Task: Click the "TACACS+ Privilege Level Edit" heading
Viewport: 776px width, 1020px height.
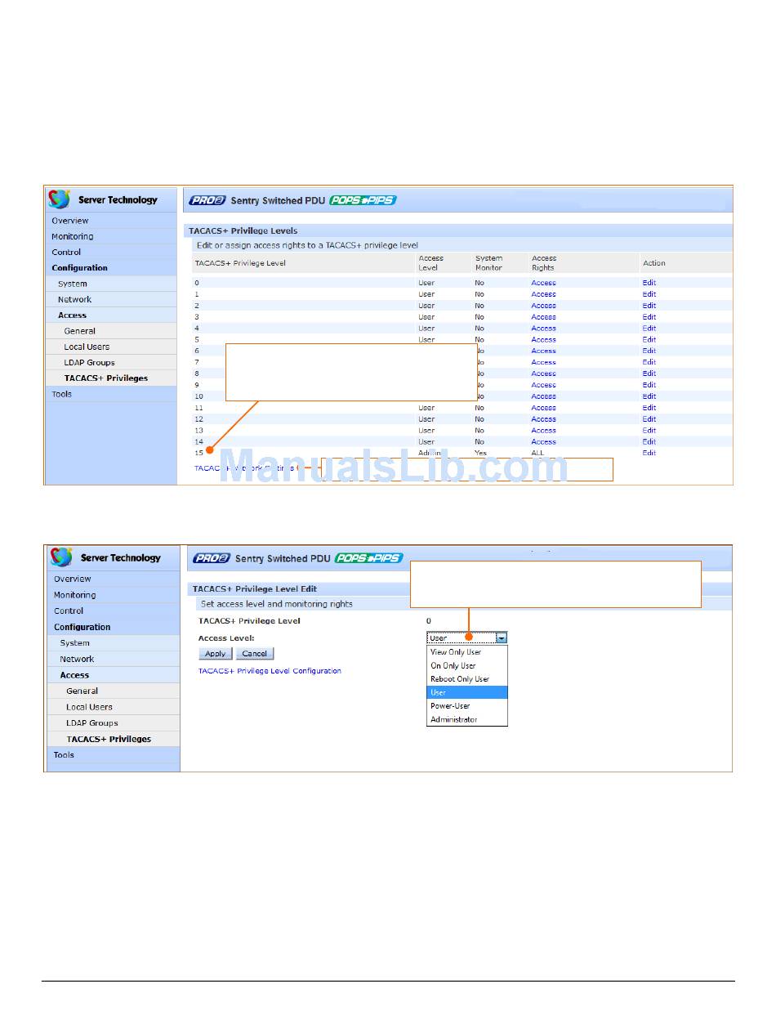Action: (x=253, y=588)
